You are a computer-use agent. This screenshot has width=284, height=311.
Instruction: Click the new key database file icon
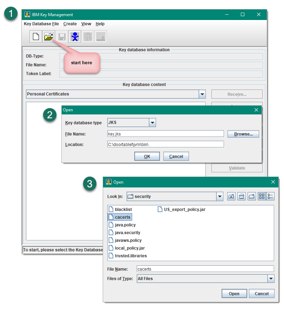click(x=35, y=37)
